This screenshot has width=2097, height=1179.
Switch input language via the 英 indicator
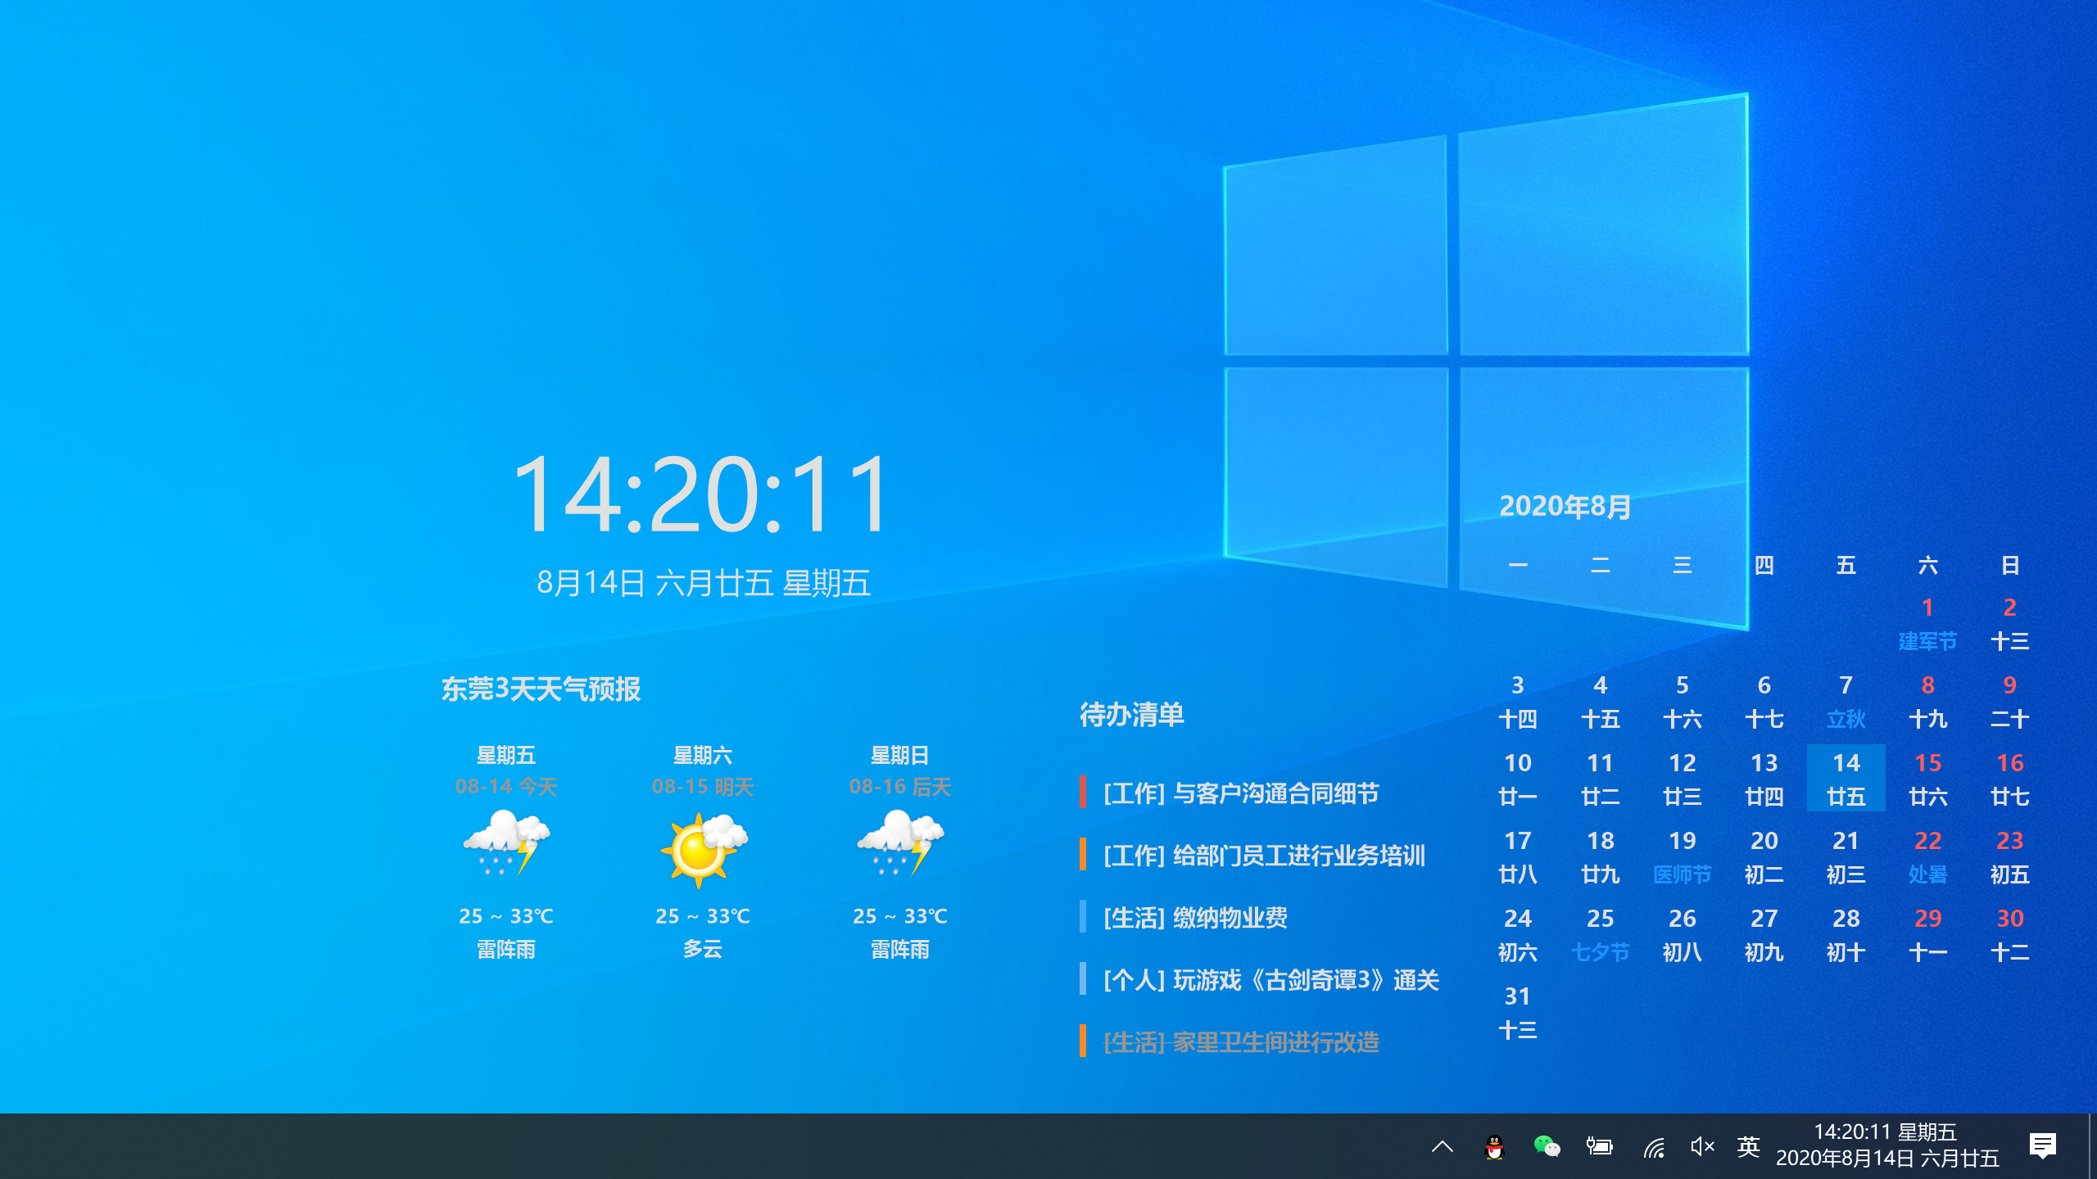[1748, 1146]
